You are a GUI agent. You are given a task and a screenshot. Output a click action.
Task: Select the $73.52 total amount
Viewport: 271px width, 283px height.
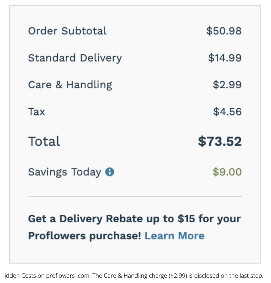point(220,141)
